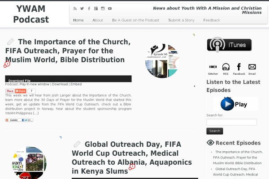Open the sidebar RSS headphones icon
Viewport: 269px width, 179px height.
coord(226,69)
